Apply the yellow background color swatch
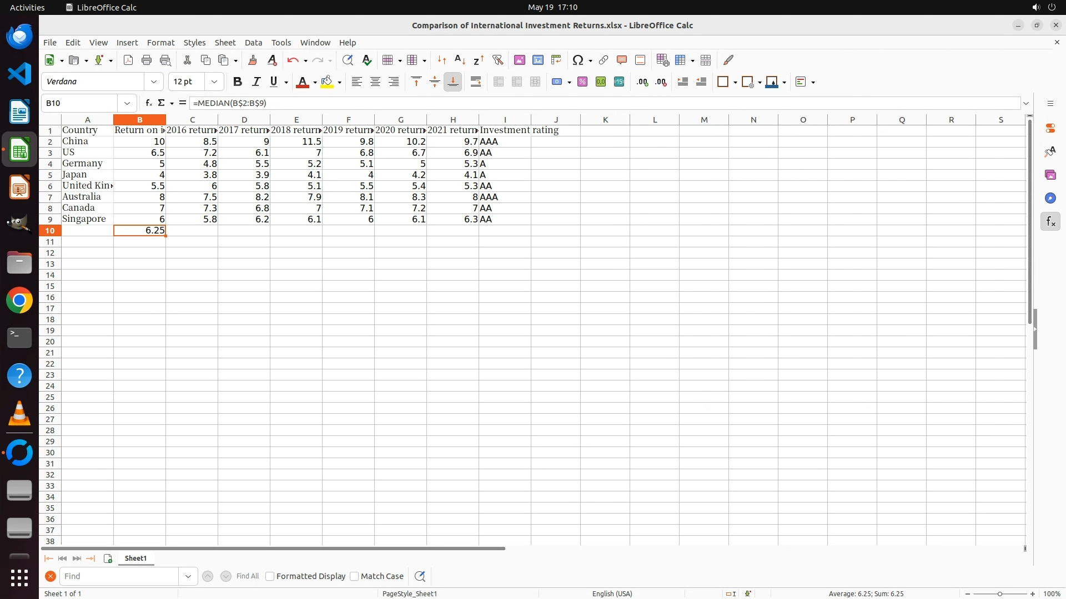 pyautogui.click(x=326, y=82)
